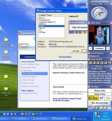Open The Internet component category
The image size is (112, 121).
tap(28, 80)
